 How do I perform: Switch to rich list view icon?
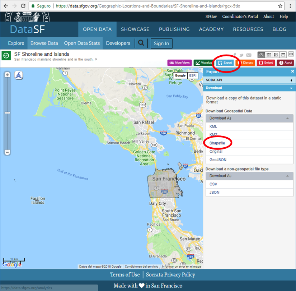coord(276,55)
